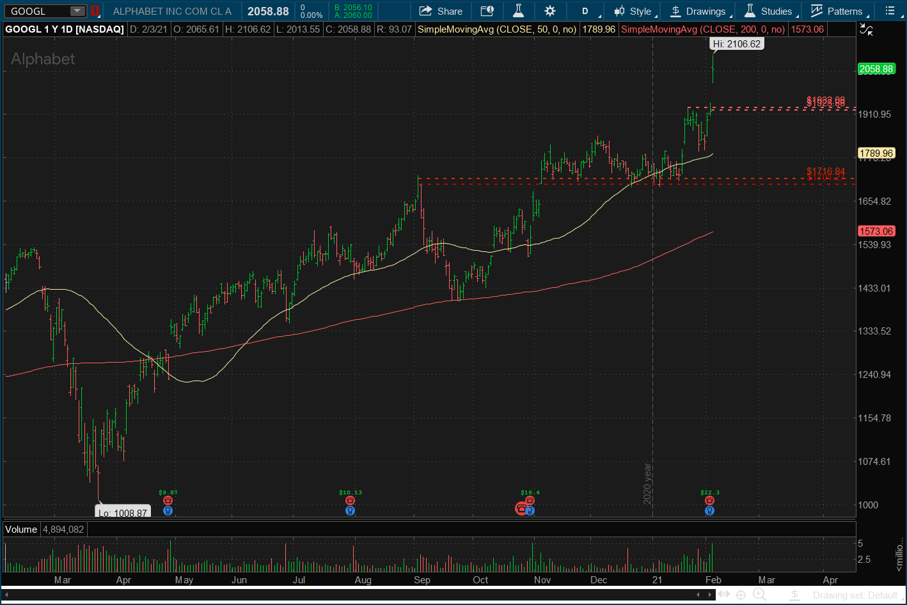907x605 pixels.
Task: Click the bid price B: 2056.10
Action: coord(353,8)
